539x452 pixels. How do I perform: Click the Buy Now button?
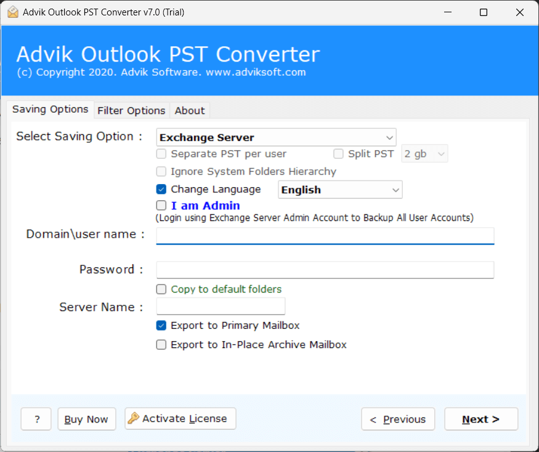[x=87, y=419]
